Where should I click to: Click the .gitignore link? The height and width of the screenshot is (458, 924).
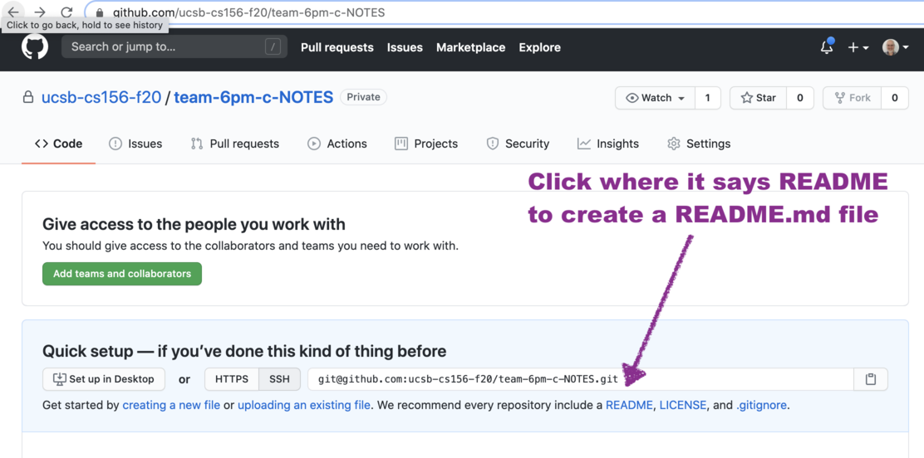(x=761, y=405)
